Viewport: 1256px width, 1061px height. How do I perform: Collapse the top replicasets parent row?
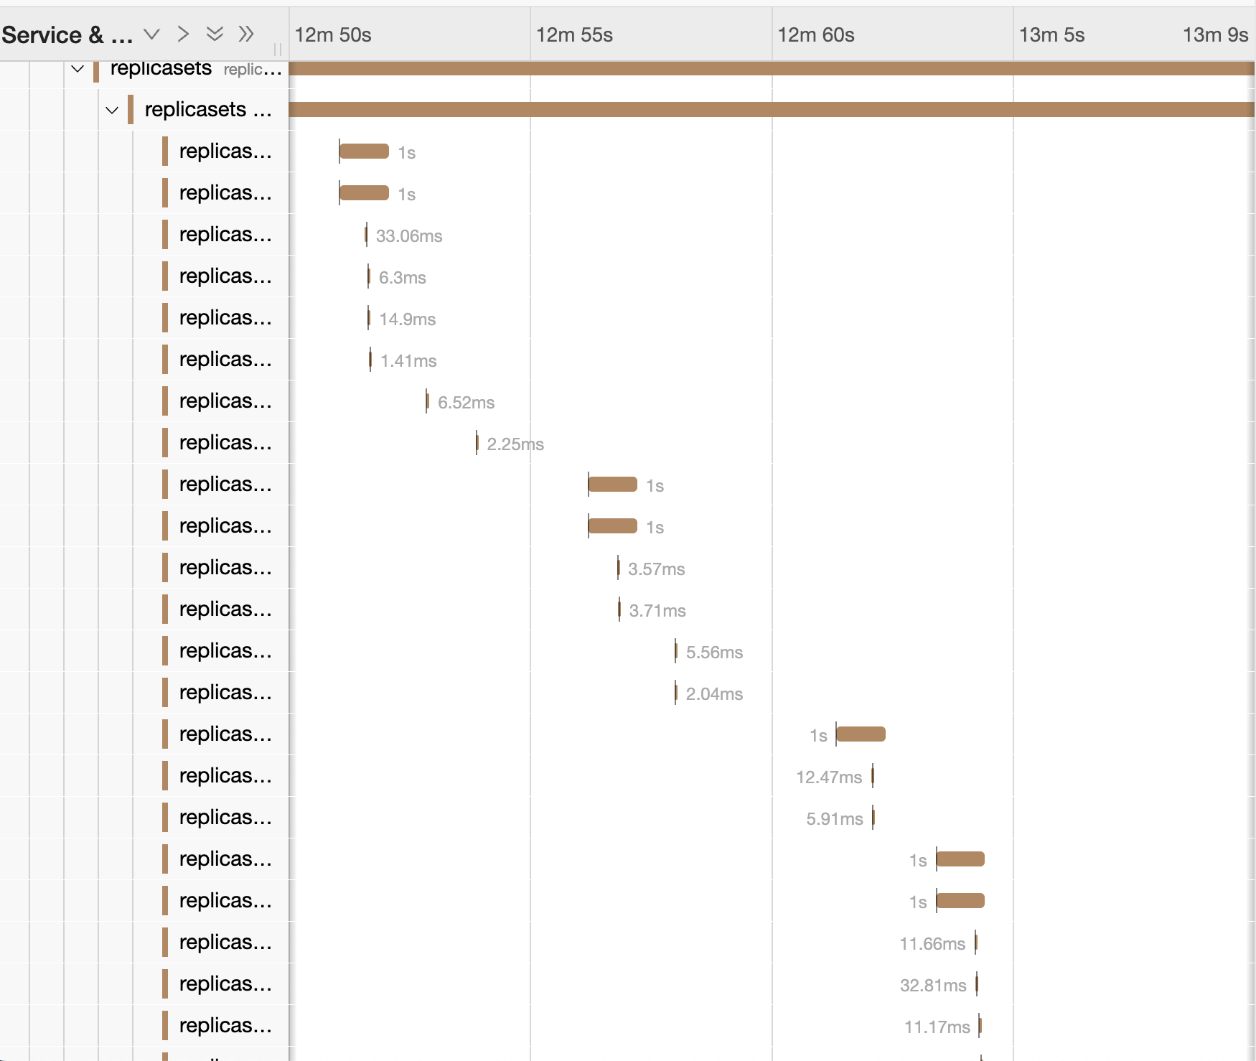click(x=78, y=69)
